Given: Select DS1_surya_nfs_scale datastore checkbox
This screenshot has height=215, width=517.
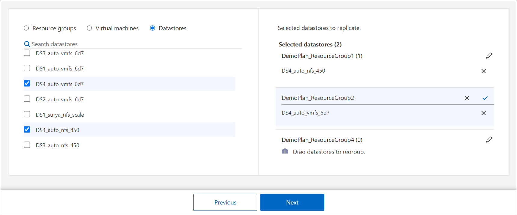Looking at the screenshot, I should point(27,114).
